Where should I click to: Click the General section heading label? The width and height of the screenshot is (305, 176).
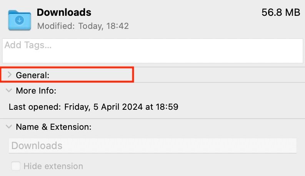(x=33, y=75)
